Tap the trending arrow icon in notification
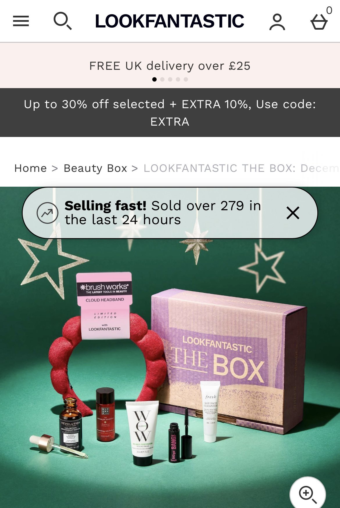Image resolution: width=340 pixels, height=508 pixels. click(47, 213)
